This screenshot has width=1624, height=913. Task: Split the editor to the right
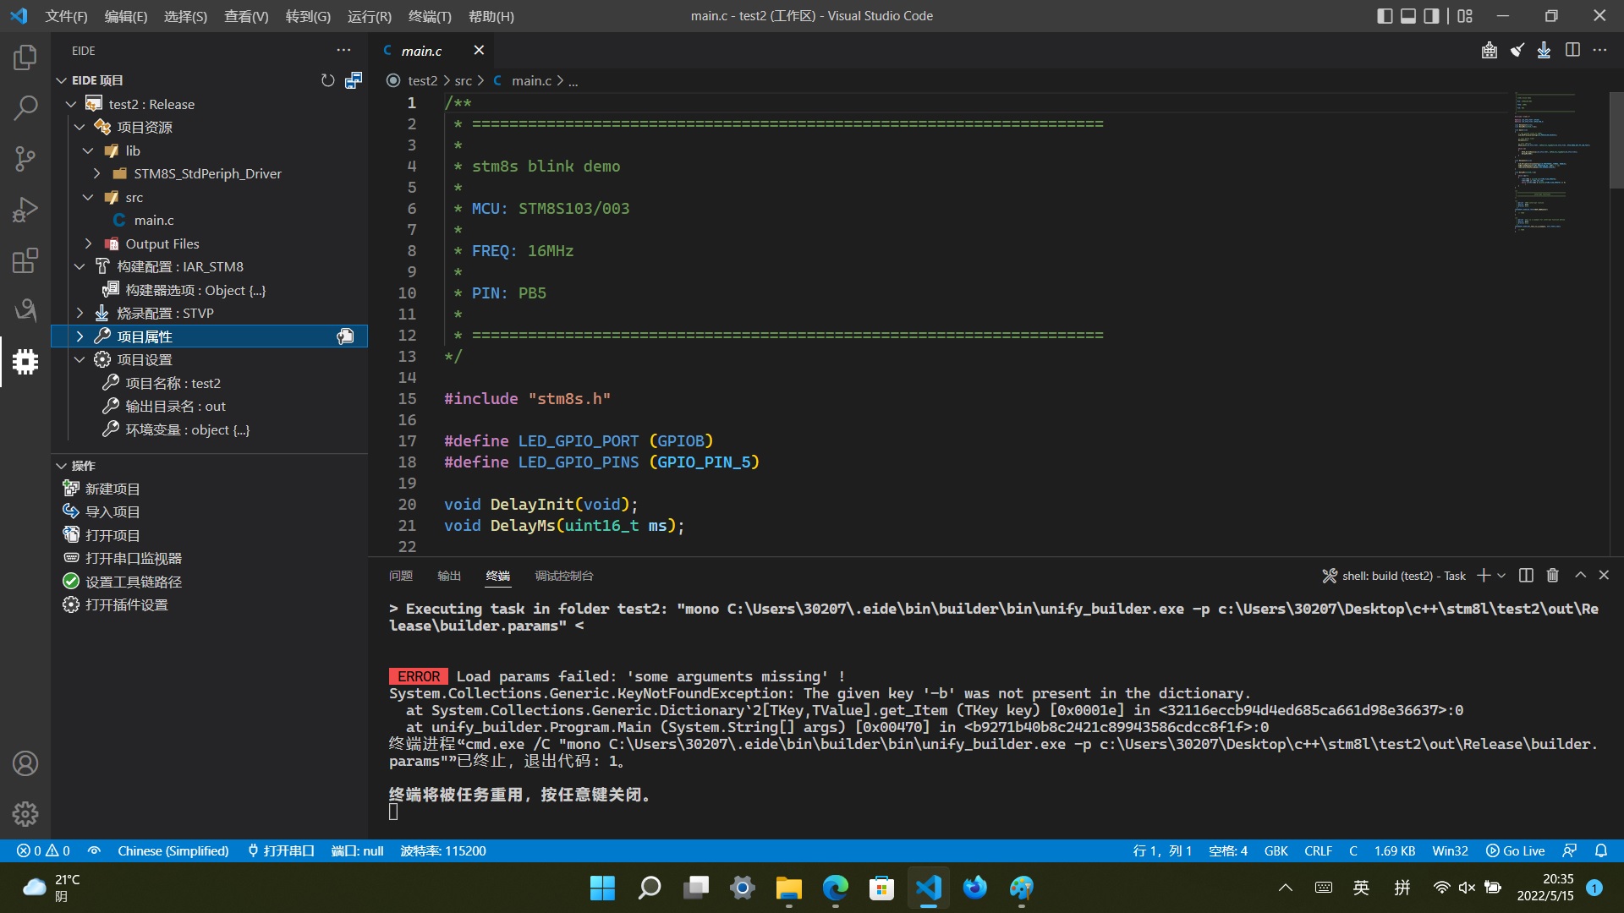(x=1572, y=51)
